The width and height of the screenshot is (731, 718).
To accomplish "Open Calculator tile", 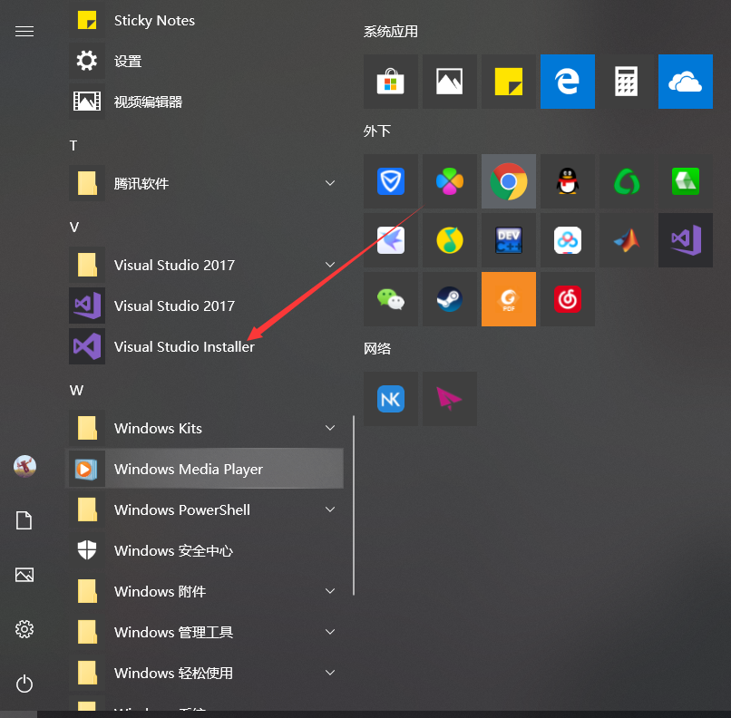I will tap(627, 82).
